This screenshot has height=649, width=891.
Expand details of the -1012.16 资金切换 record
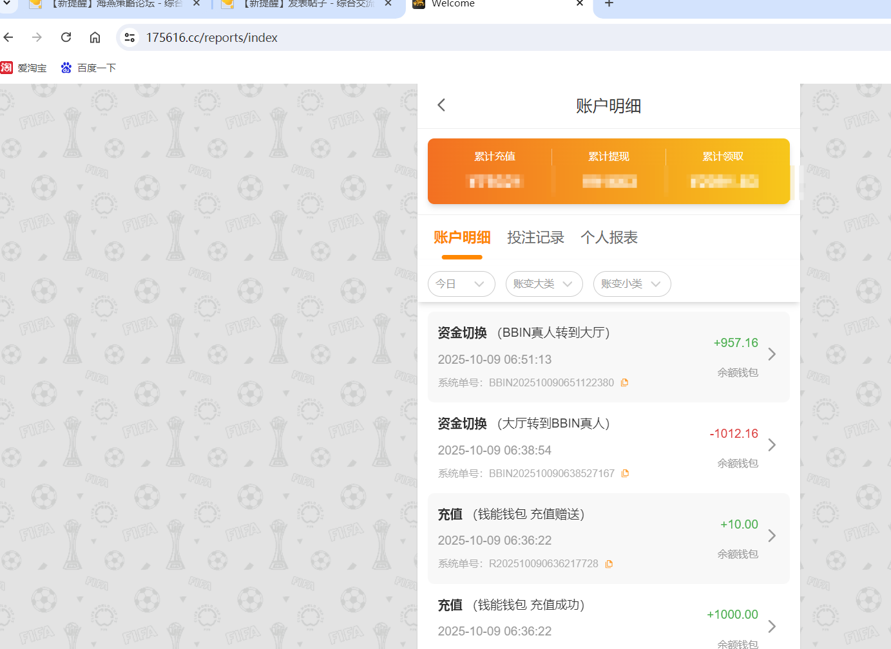(771, 444)
